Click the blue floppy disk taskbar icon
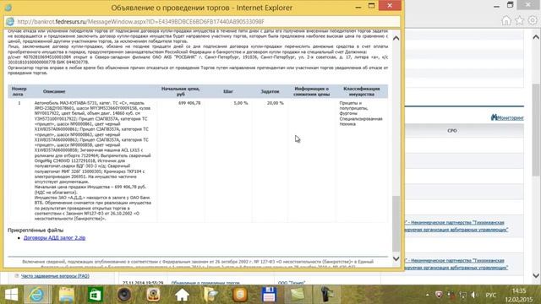The width and height of the screenshot is (541, 304). [269, 295]
